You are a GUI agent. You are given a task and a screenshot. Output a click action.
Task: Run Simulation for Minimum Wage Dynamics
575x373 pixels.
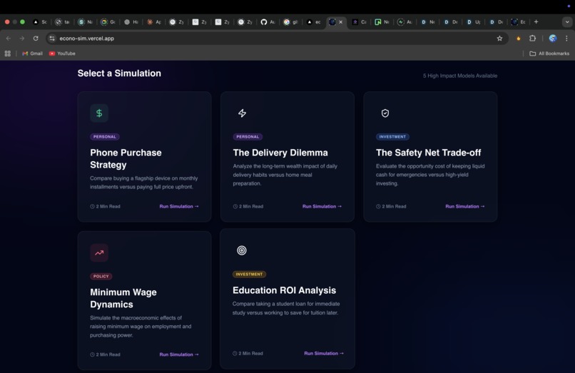(179, 354)
